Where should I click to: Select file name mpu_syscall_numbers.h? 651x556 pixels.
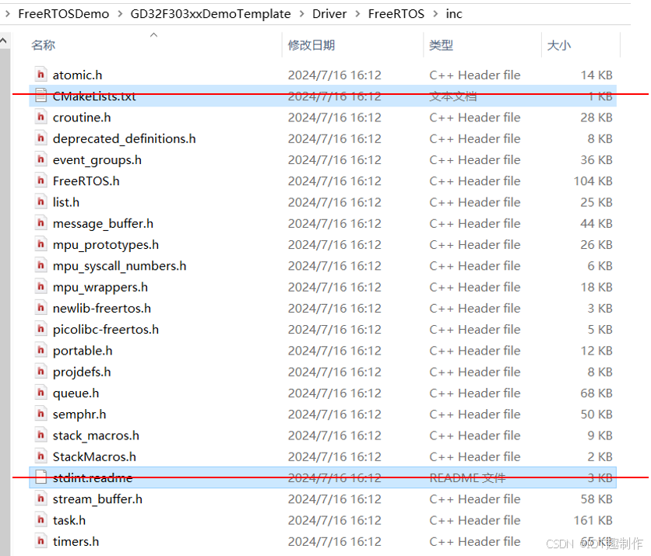pos(120,266)
